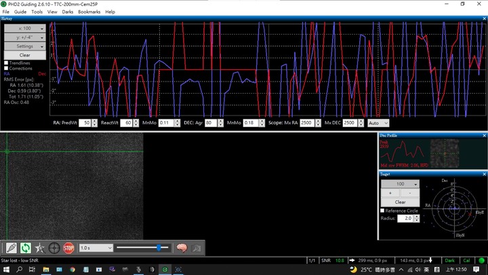The height and width of the screenshot is (275, 488).
Task: Click the Cal status bar indicator
Action: point(466,260)
